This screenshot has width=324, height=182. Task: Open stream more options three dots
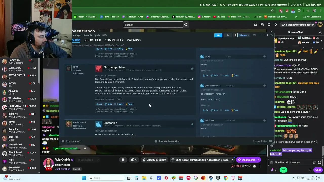pyautogui.click(x=260, y=166)
